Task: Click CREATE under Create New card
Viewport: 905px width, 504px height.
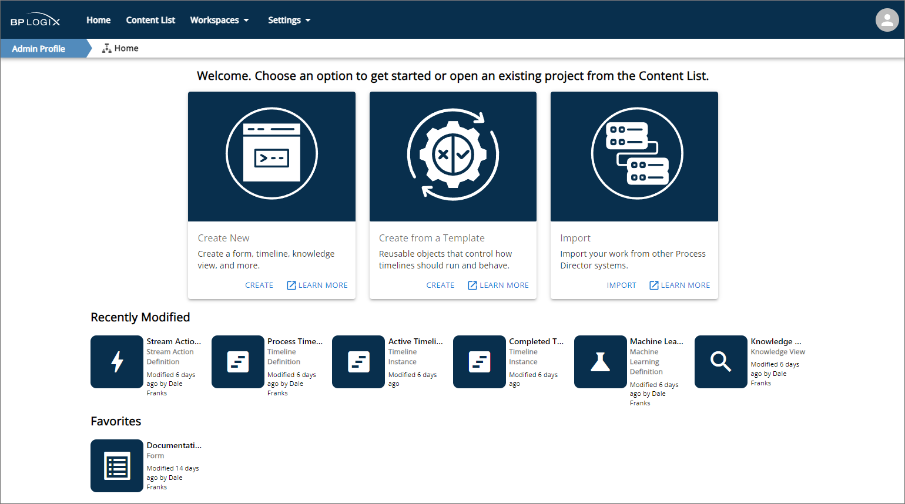Action: click(259, 285)
